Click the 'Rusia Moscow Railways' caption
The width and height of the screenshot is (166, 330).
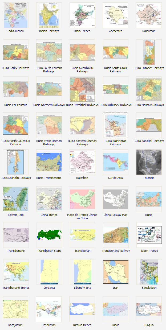point(149,105)
